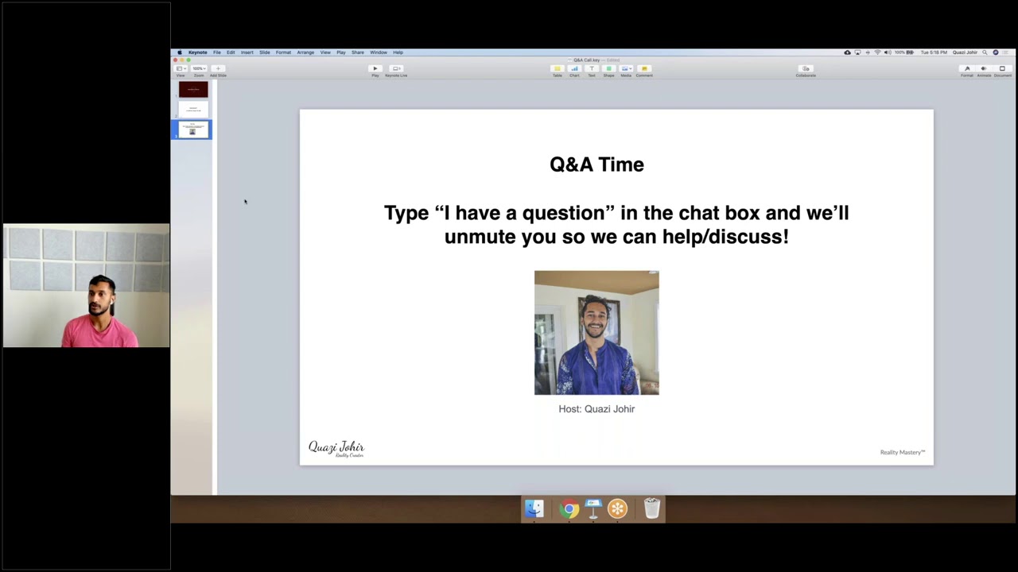Add a Text box to the slide
The height and width of the screenshot is (572, 1018).
click(x=592, y=68)
